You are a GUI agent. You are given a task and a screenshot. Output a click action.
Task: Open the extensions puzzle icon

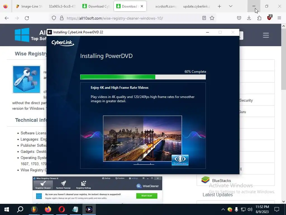pyautogui.click(x=259, y=18)
